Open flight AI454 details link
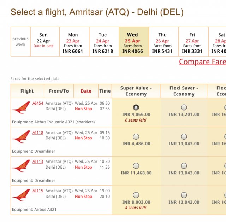Image resolution: width=226 pixels, height=222 pixels. (38, 103)
